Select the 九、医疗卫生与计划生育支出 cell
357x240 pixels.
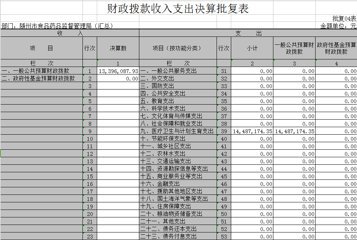178,131
